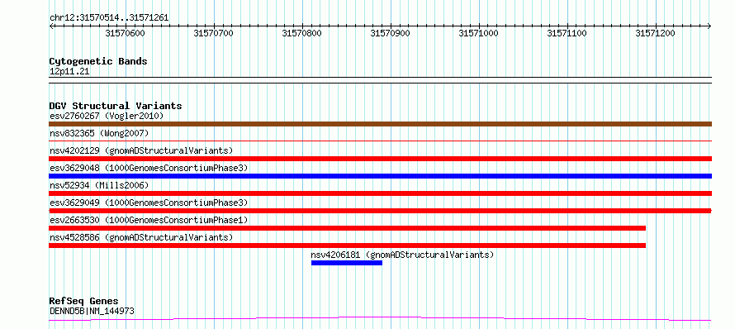Open the DENND5B|NM_144973 gene label
The height and width of the screenshot is (329, 735).
click(92, 311)
